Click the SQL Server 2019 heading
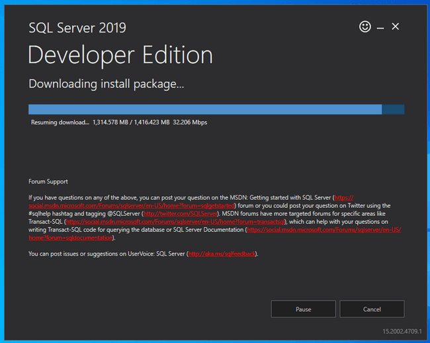Viewport: 430px width, 343px height. click(77, 28)
